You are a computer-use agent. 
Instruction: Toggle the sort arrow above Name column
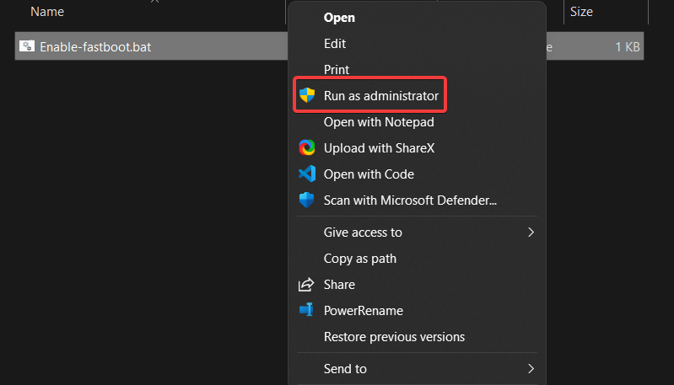tap(154, 3)
